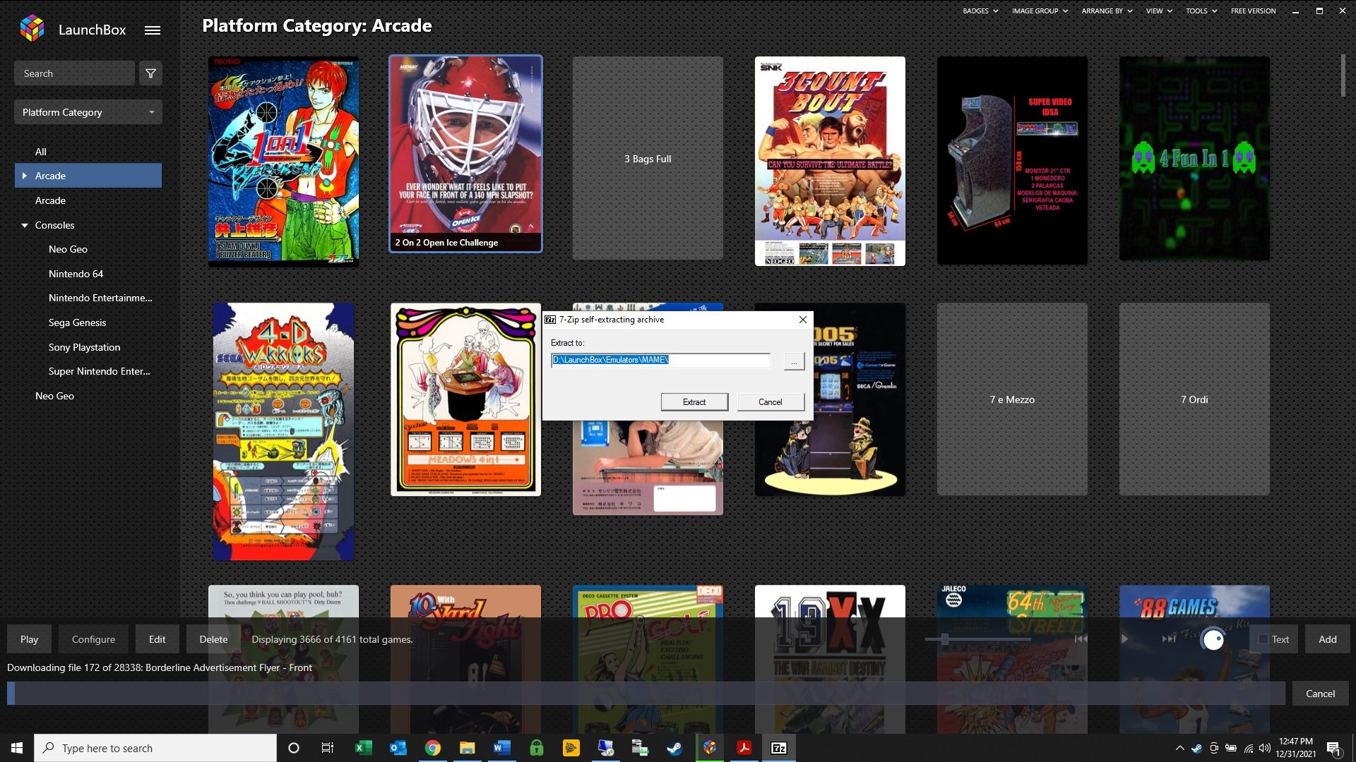The height and width of the screenshot is (762, 1356).
Task: Click the Add button
Action: tap(1327, 639)
